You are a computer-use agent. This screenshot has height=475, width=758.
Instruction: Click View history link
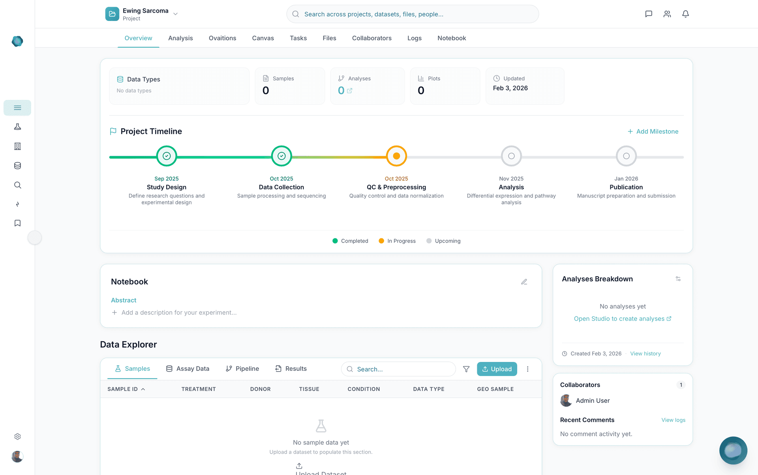click(x=645, y=353)
